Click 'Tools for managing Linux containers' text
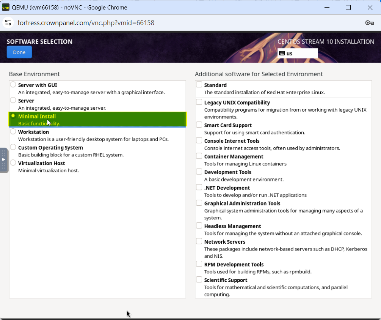 (245, 164)
